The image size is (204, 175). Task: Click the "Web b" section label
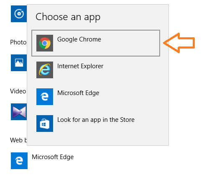point(18,140)
